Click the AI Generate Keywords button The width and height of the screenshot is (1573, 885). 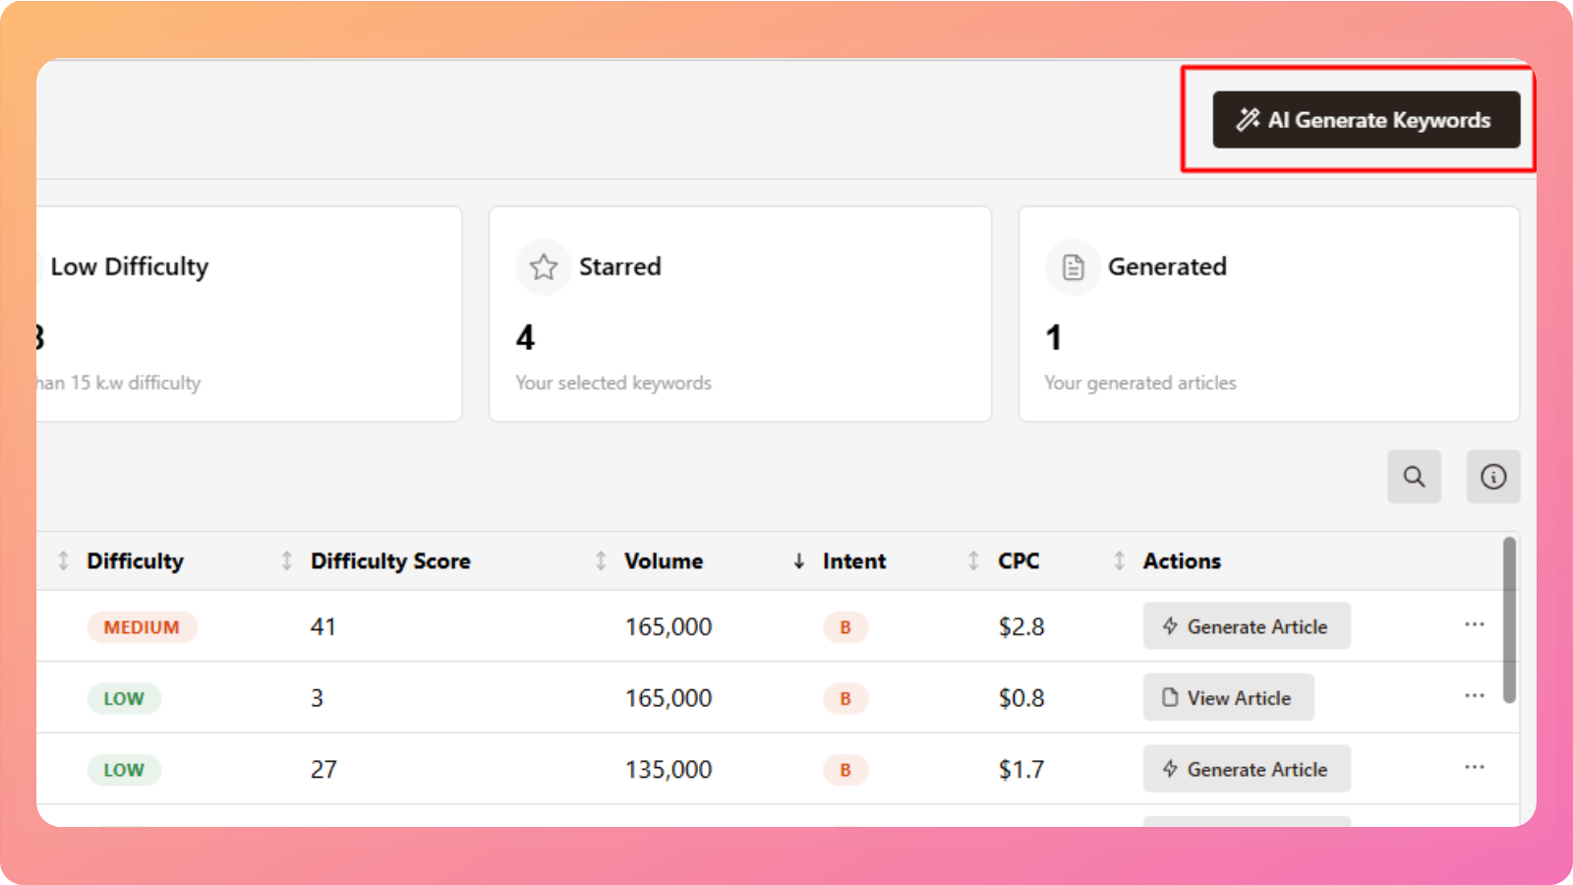point(1366,120)
